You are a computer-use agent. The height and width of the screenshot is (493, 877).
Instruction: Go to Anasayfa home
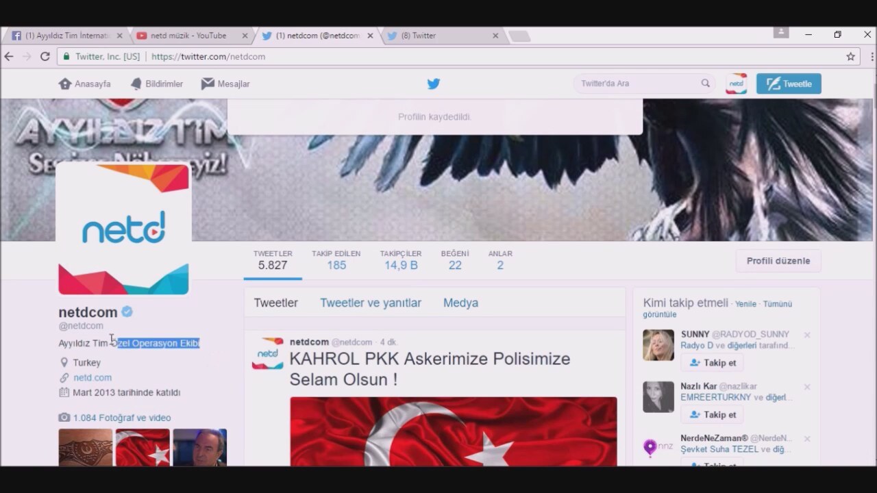(84, 84)
